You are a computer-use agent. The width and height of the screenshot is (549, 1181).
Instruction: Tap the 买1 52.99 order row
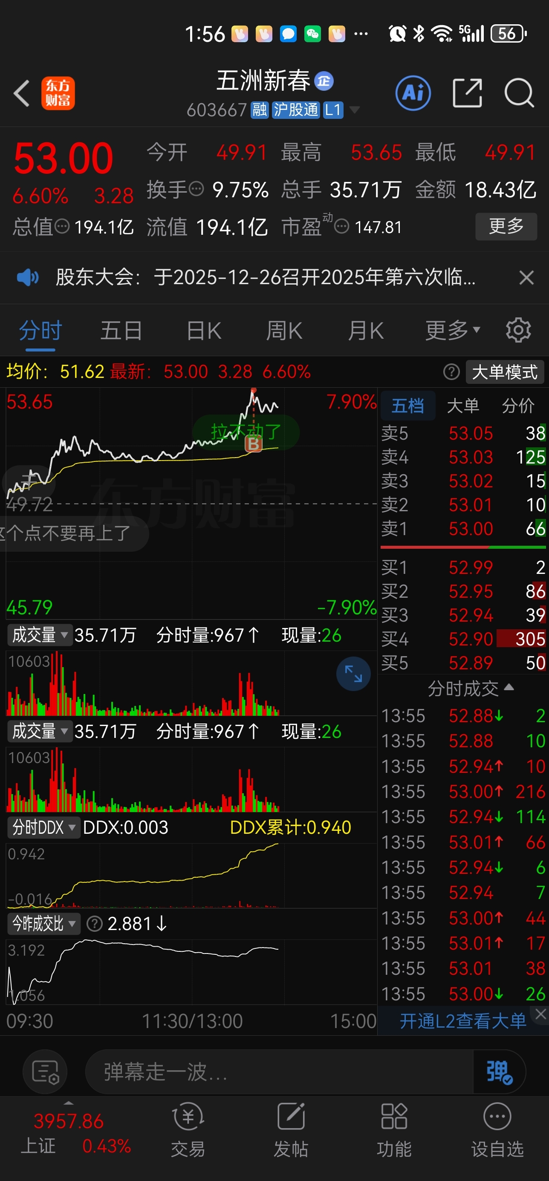click(463, 567)
